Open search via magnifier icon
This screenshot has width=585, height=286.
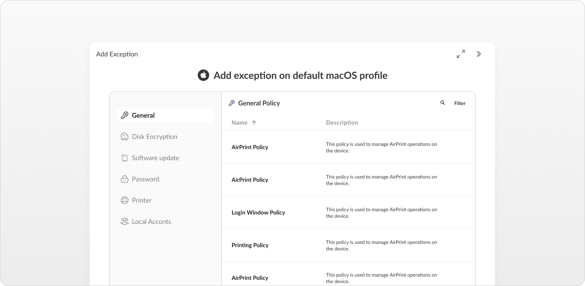click(x=443, y=103)
